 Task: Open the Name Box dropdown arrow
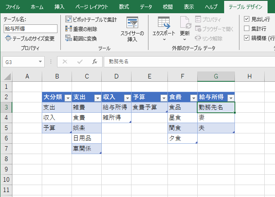coord(40,62)
